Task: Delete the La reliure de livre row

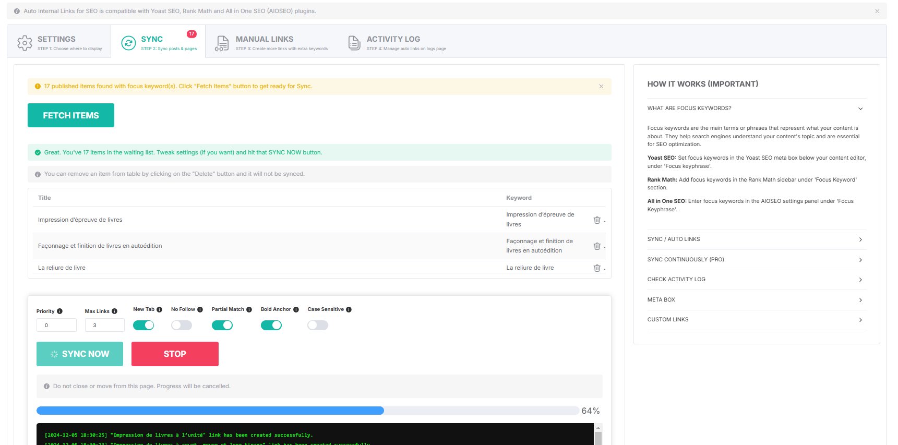Action: pos(597,268)
